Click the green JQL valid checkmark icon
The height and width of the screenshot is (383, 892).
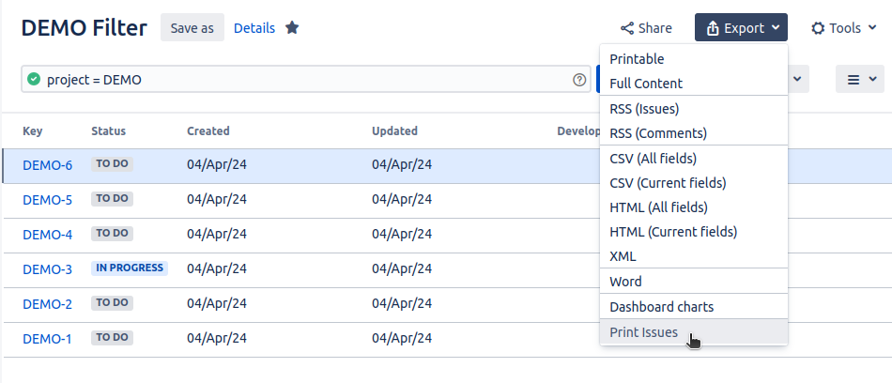[x=35, y=80]
